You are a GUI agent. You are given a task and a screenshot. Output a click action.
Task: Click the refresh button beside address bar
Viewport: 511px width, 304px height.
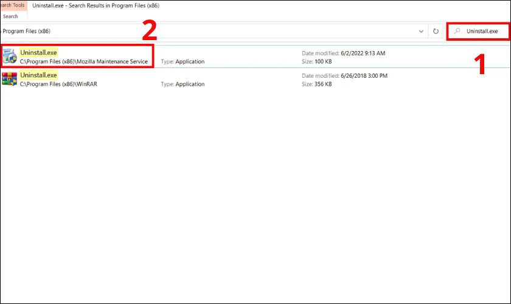pos(436,31)
